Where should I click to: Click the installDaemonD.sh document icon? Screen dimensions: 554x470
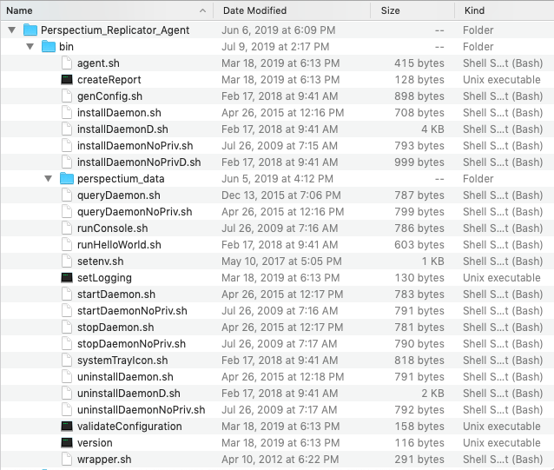67,129
